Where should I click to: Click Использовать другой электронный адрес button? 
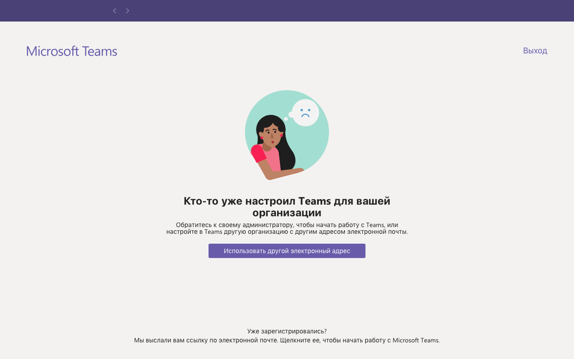coord(287,251)
